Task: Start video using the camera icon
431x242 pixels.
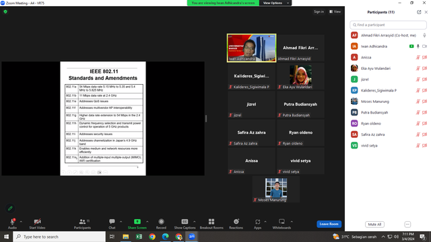Action: [38, 222]
